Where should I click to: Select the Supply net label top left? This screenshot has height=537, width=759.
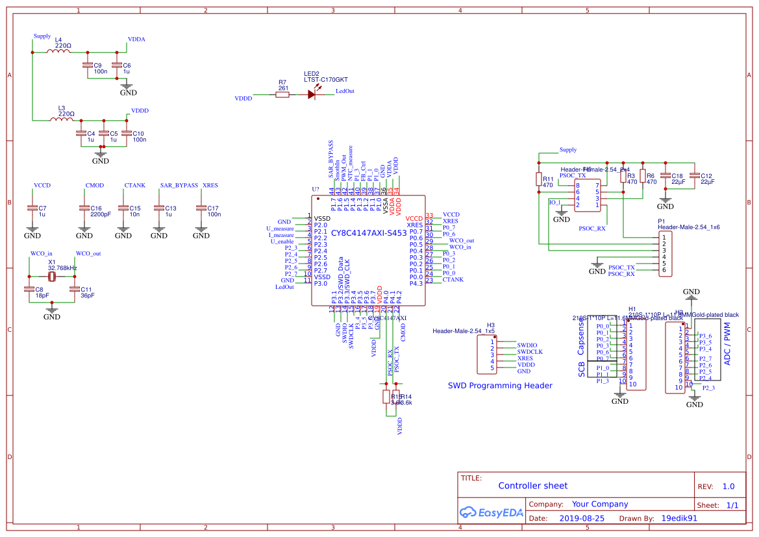point(41,37)
